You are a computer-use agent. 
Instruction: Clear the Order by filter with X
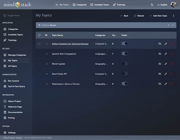tap(168, 25)
